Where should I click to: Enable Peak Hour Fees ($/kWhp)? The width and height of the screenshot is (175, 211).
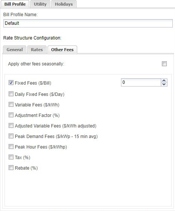(11, 147)
